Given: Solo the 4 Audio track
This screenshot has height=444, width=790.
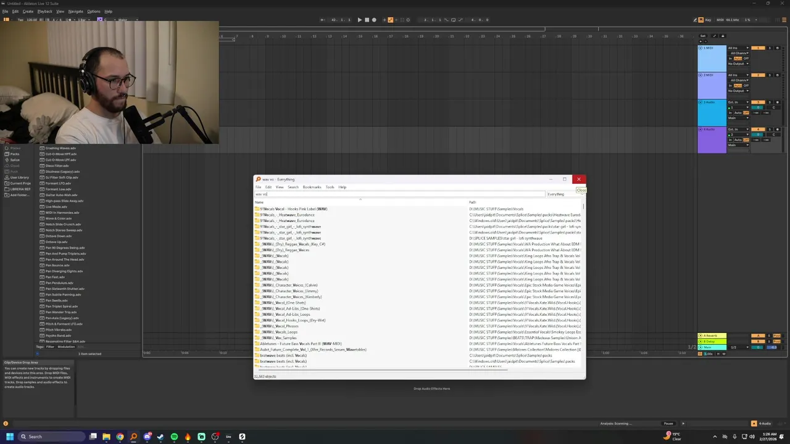Looking at the screenshot, I should (770, 129).
